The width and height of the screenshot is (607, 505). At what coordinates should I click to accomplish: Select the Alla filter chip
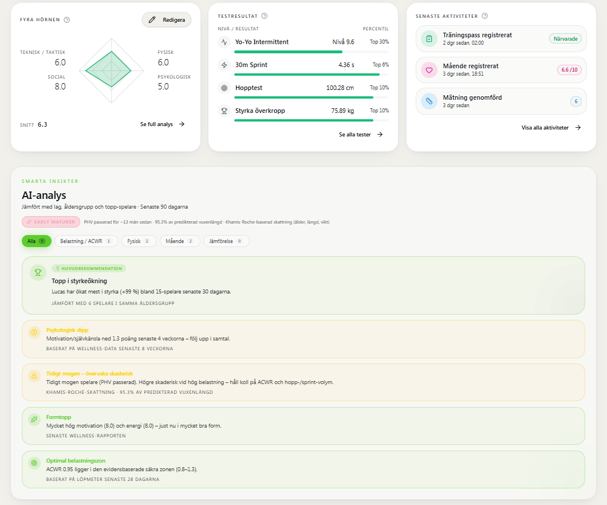(x=37, y=241)
